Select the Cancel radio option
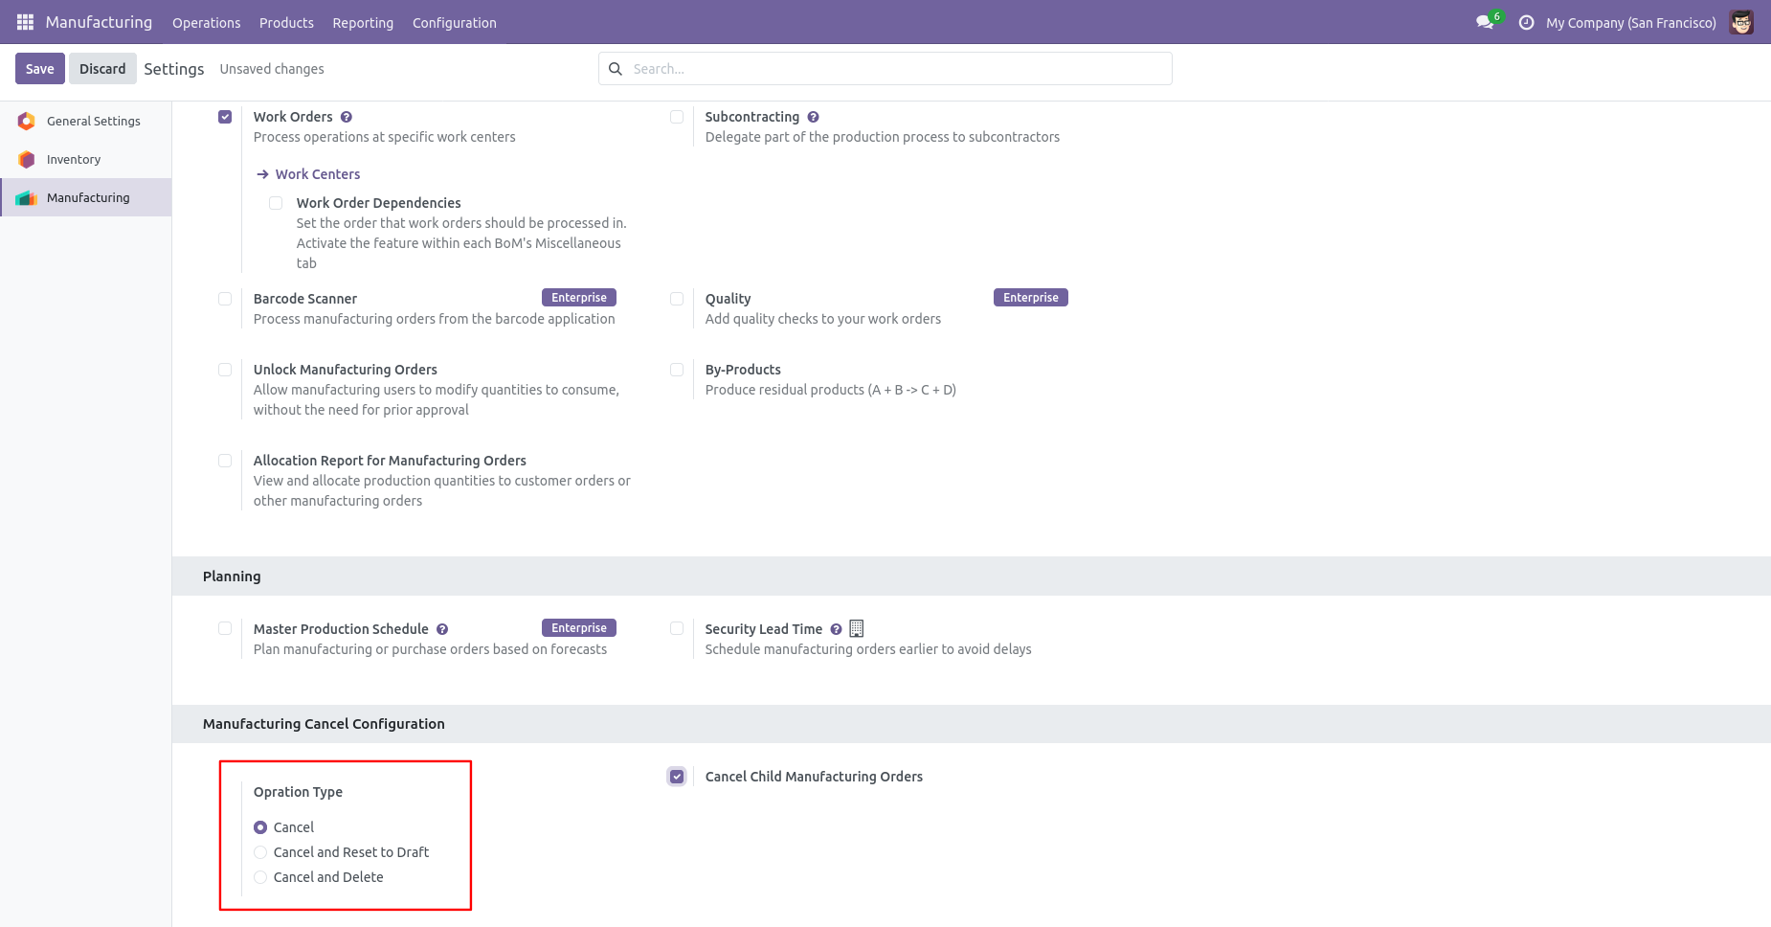Image resolution: width=1771 pixels, height=927 pixels. [x=260, y=827]
